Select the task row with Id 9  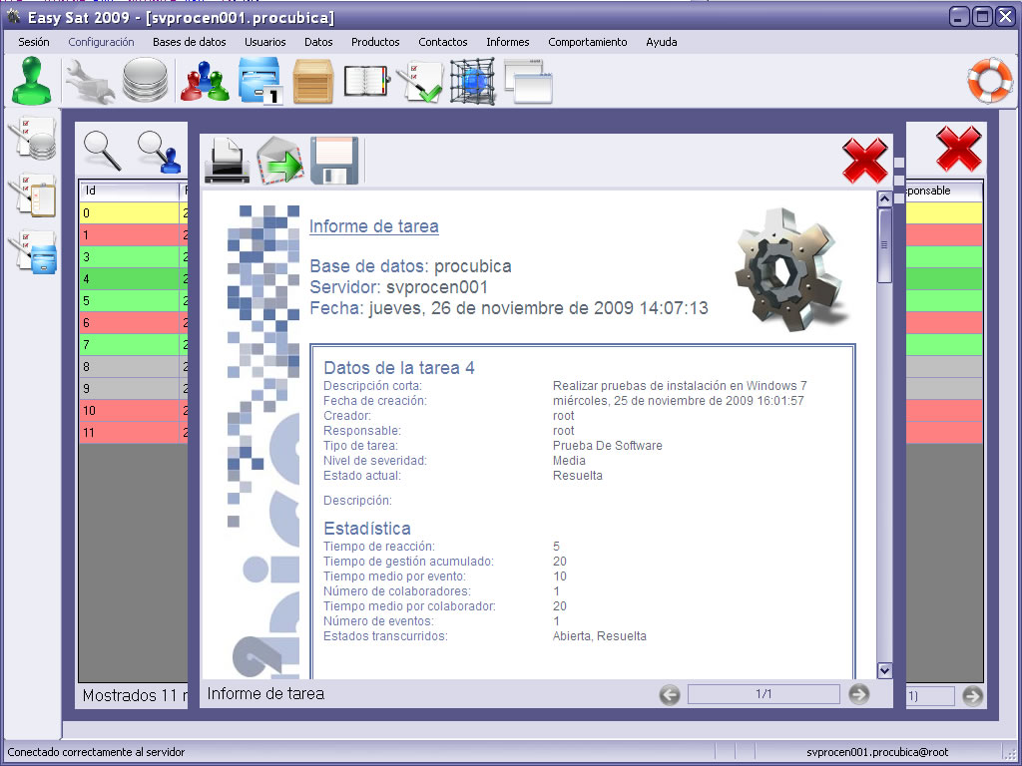click(x=133, y=388)
